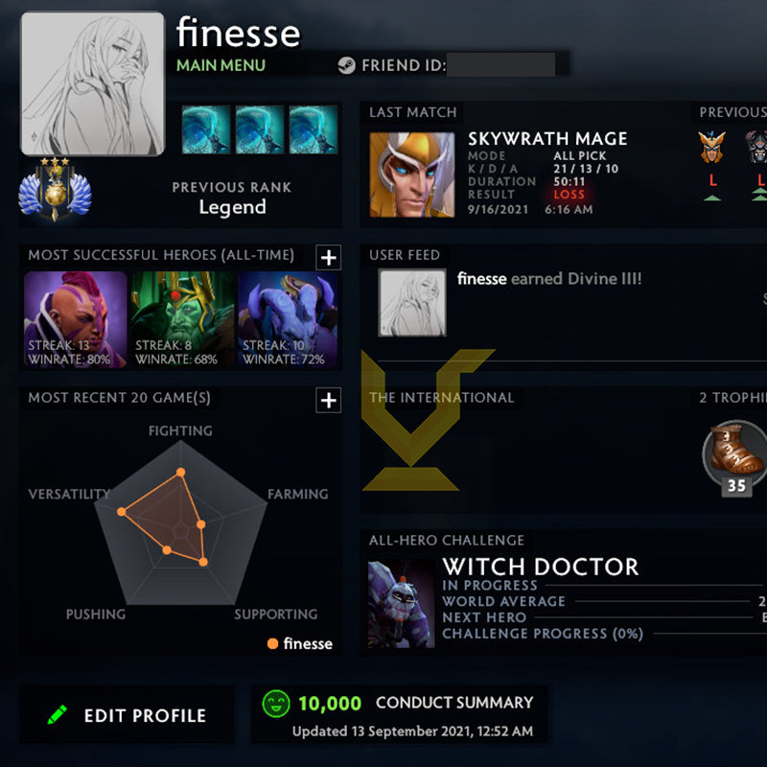Click the Witch Doctor challenge hero portrait
The width and height of the screenshot is (767, 767).
pyautogui.click(x=401, y=604)
